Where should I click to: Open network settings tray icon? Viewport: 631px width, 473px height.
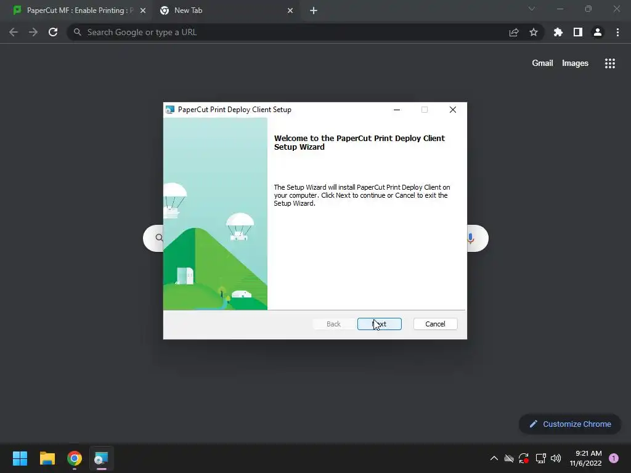pos(540,458)
